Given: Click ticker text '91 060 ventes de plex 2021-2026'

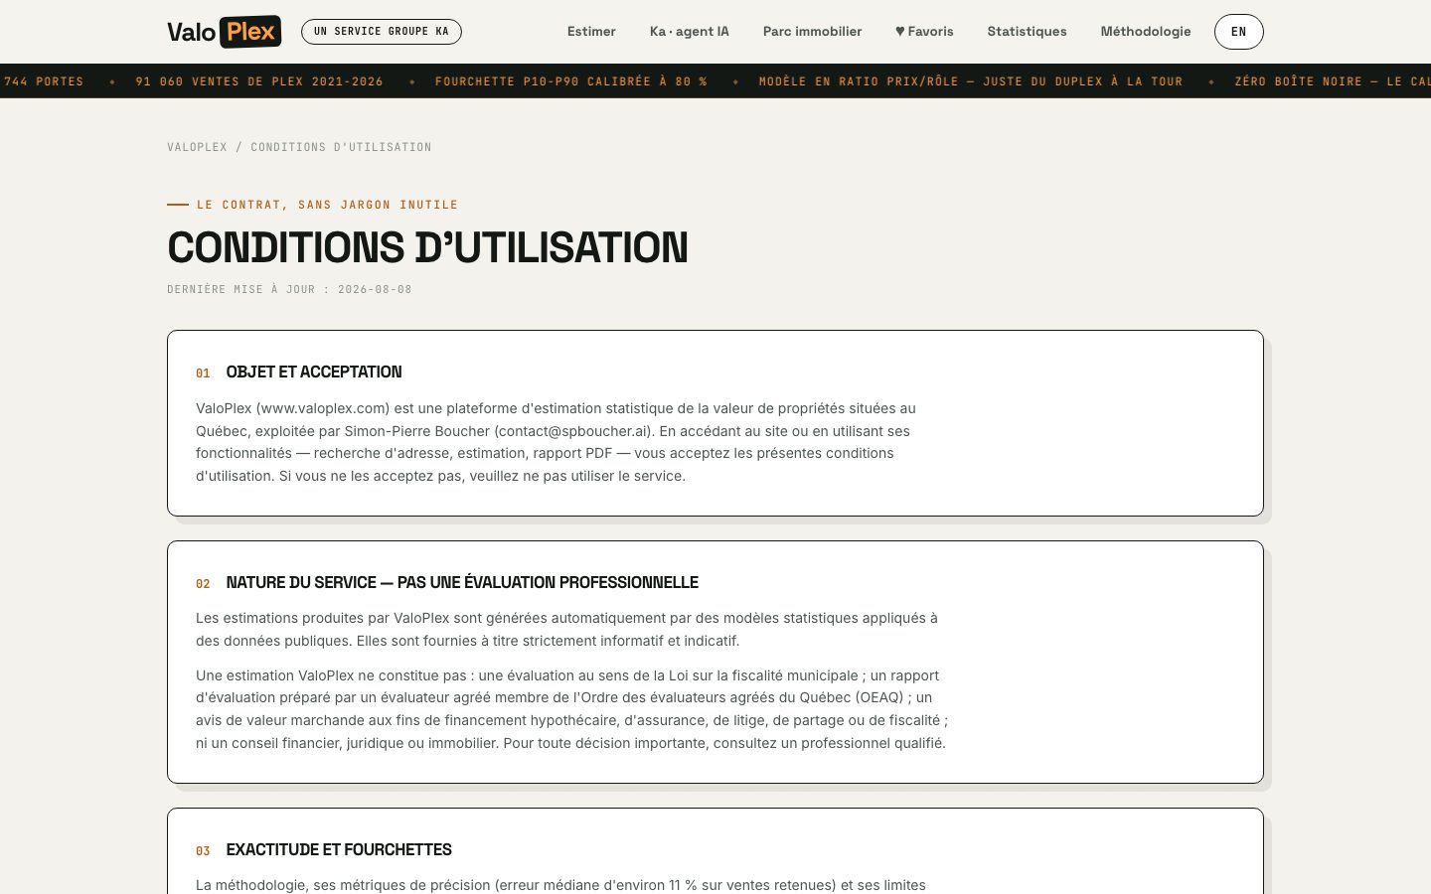Looking at the screenshot, I should pos(259,81).
